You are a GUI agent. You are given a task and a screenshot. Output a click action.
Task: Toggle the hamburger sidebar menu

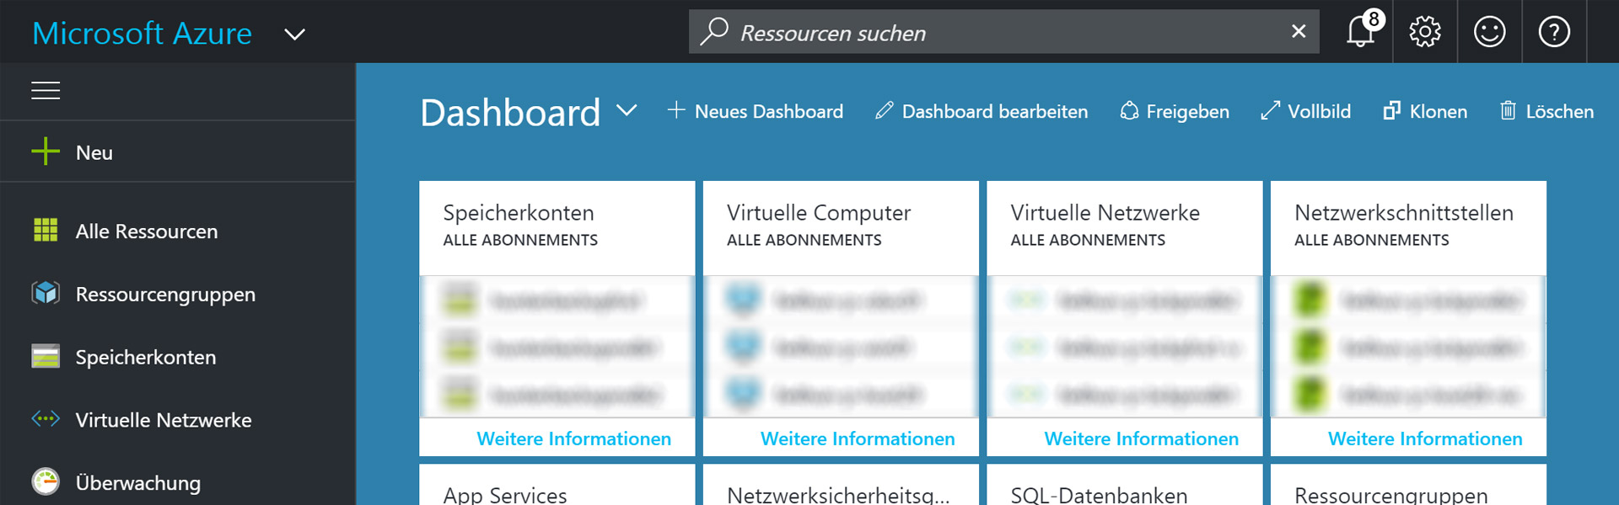tap(46, 90)
